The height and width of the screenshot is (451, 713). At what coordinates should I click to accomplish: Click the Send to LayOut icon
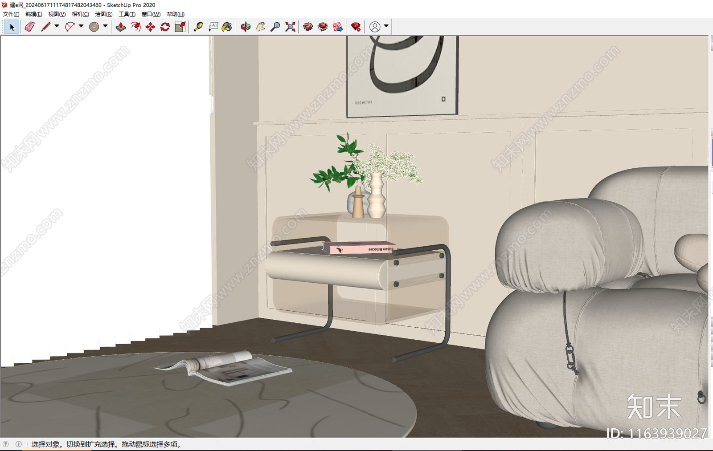tap(338, 27)
